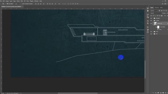Open the Window menu
This screenshot has width=168, height=94.
click(36, 1)
